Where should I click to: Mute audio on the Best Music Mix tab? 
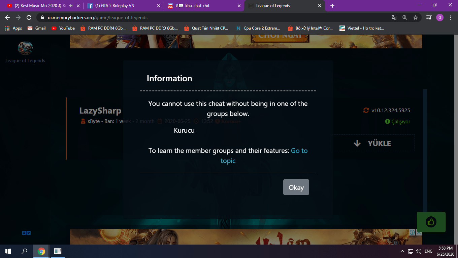point(71,6)
